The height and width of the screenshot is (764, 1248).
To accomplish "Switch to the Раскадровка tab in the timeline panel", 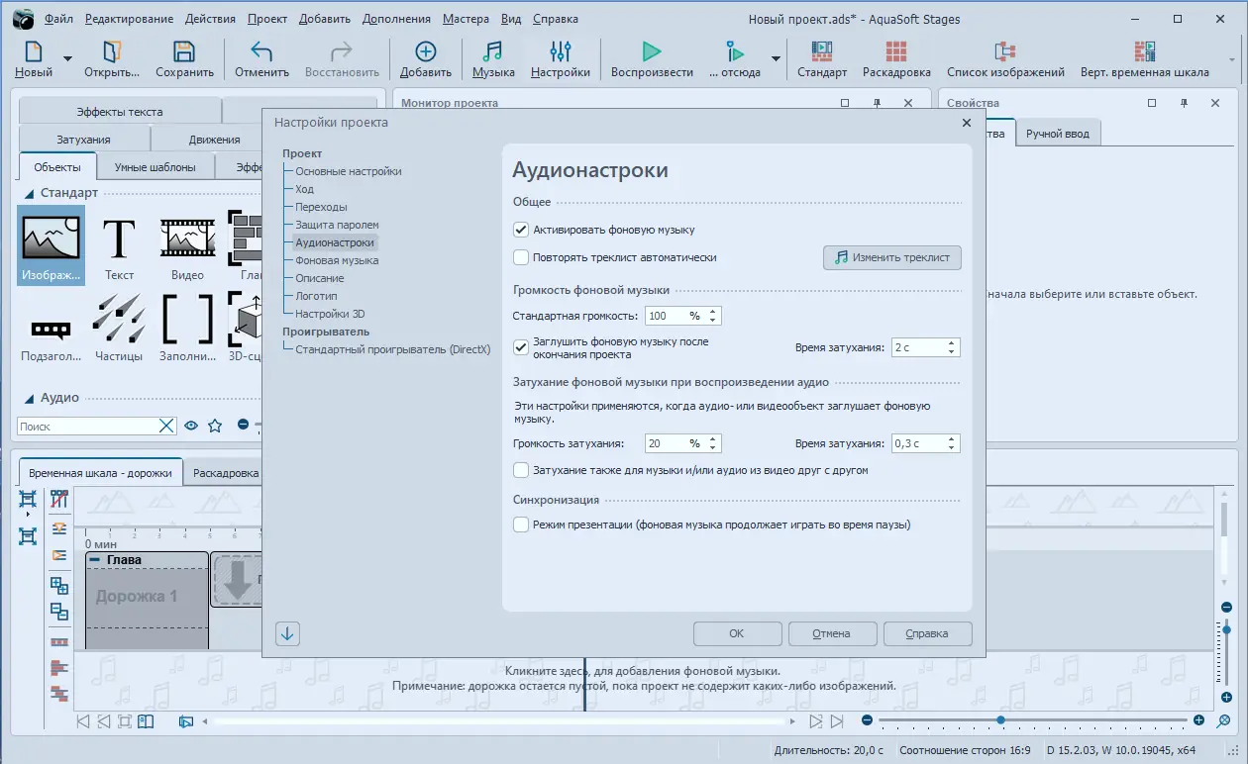I will 226,473.
